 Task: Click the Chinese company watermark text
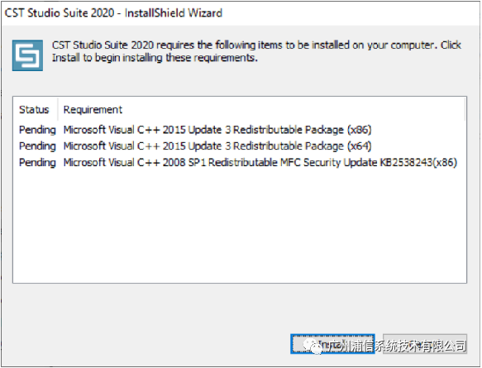pyautogui.click(x=396, y=346)
